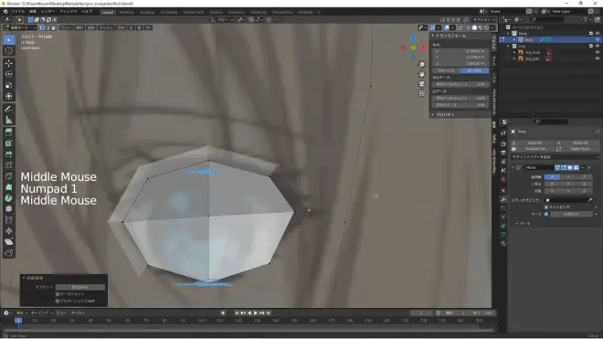Toggle the Clipping checkbox in Mirror modifier
This screenshot has width=603, height=339.
(546, 207)
